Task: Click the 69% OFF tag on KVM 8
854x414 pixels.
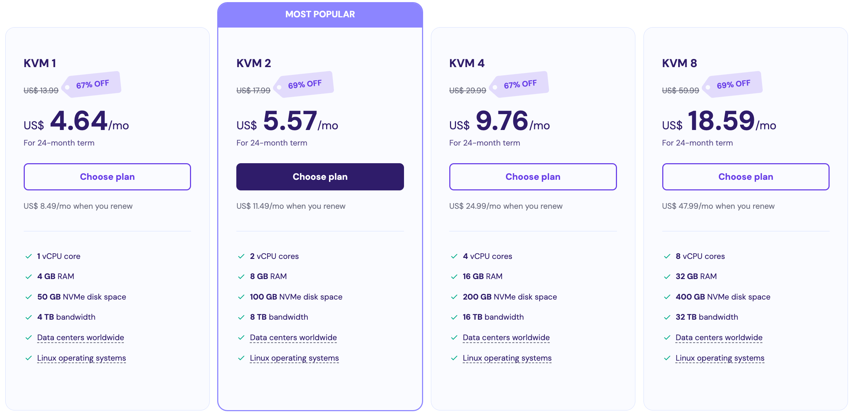Action: coord(733,83)
